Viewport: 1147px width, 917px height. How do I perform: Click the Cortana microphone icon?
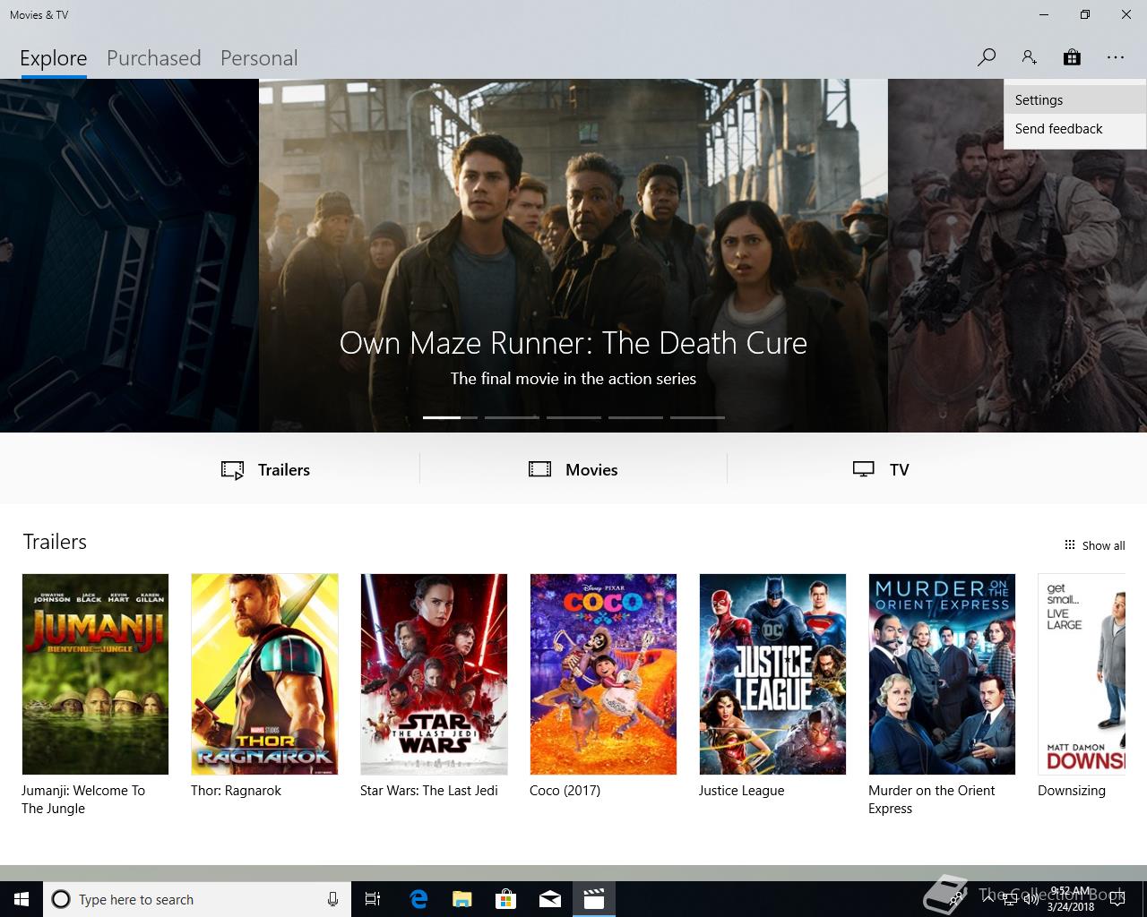pos(332,899)
